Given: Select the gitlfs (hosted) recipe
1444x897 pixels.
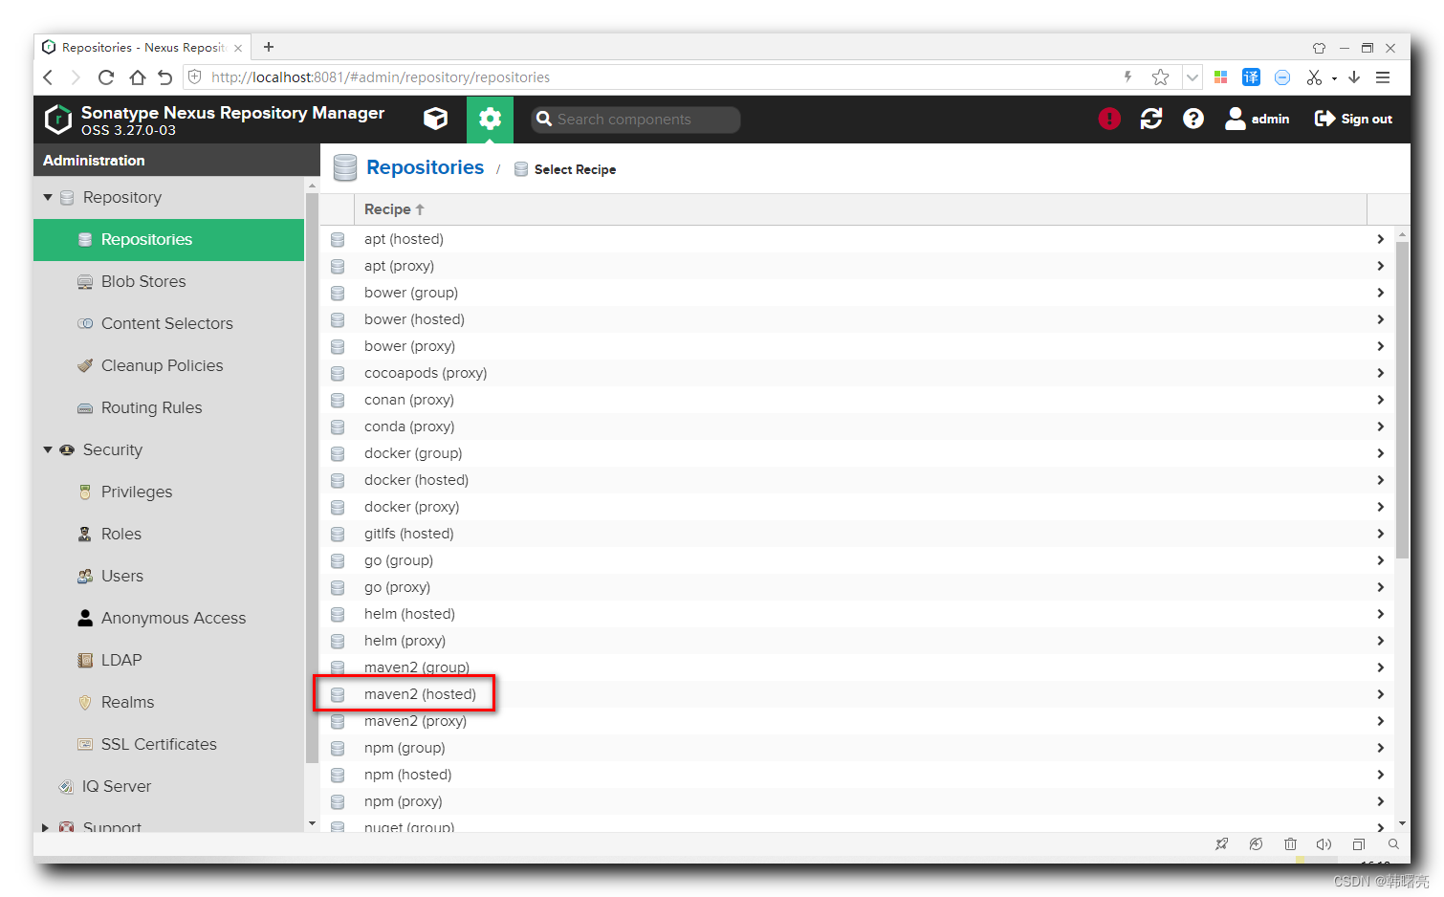Looking at the screenshot, I should coord(858,534).
